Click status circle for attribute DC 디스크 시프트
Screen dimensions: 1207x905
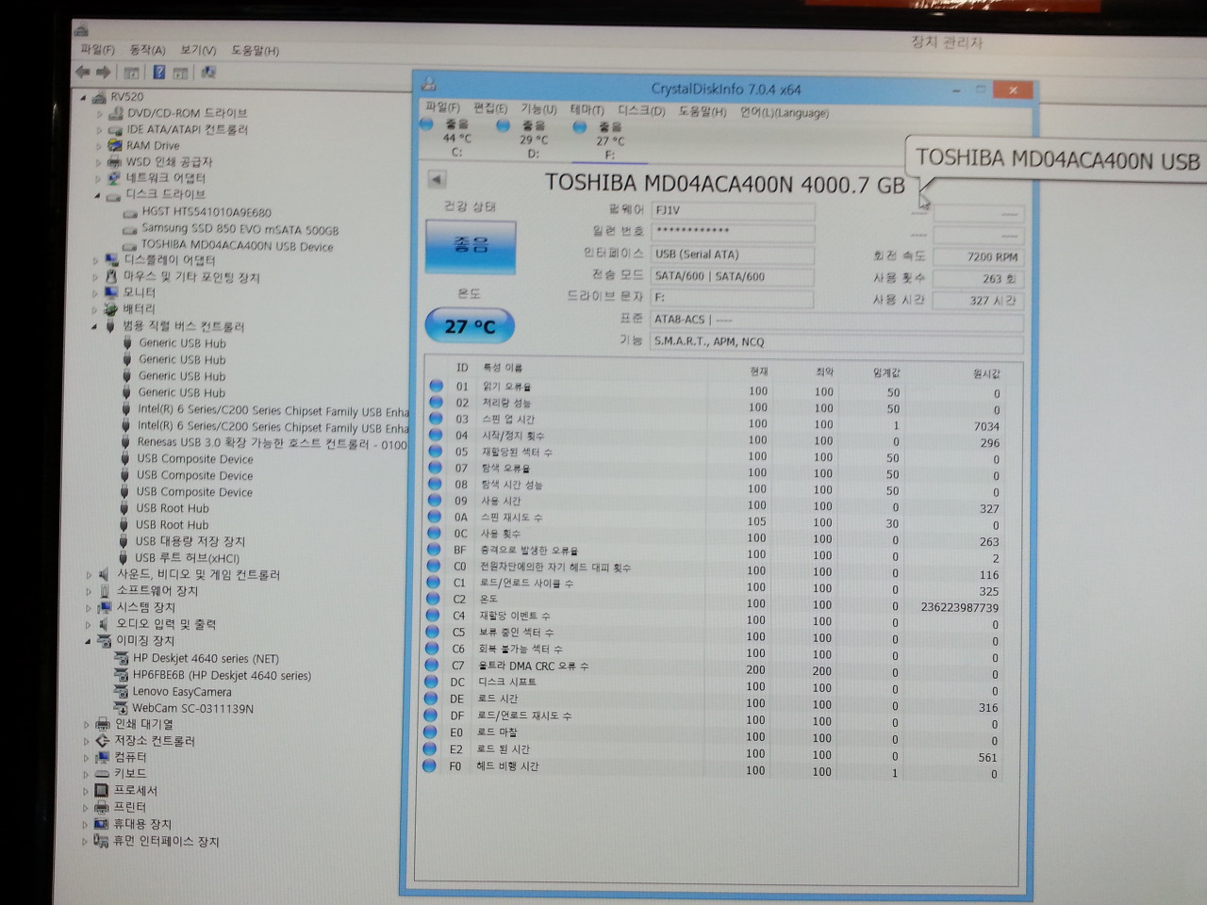tap(432, 682)
